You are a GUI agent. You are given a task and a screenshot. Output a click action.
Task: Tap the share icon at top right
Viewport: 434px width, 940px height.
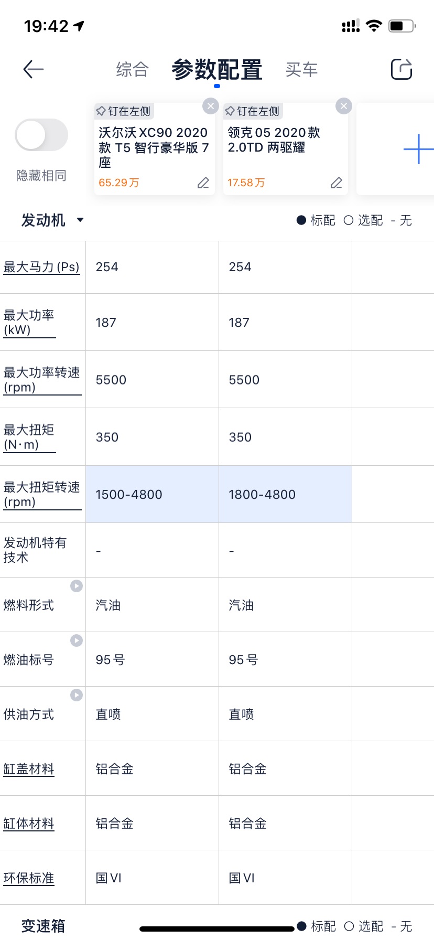pyautogui.click(x=402, y=69)
